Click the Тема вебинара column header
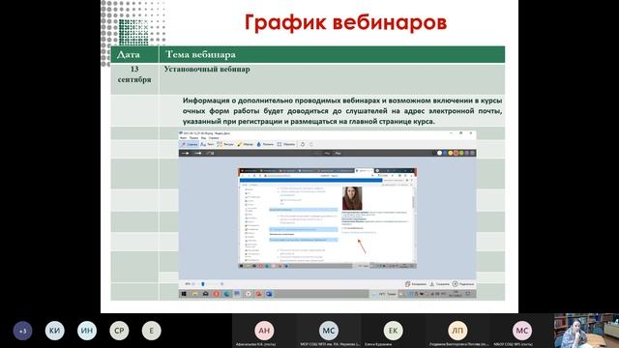Screen dimensions: 619x348 (x=332, y=54)
